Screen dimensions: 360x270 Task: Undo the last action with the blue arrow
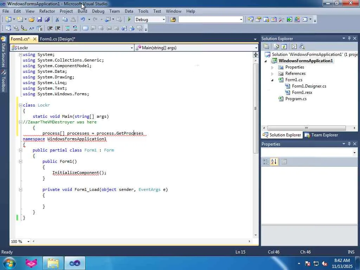83,20
